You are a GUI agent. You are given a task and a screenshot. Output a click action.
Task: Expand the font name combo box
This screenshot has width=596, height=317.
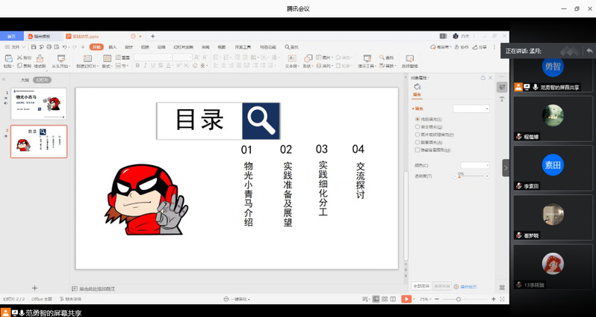click(173, 58)
